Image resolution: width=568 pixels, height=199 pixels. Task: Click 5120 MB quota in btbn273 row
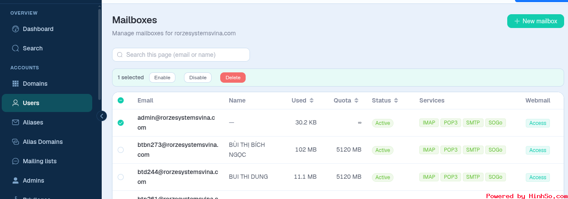(349, 149)
